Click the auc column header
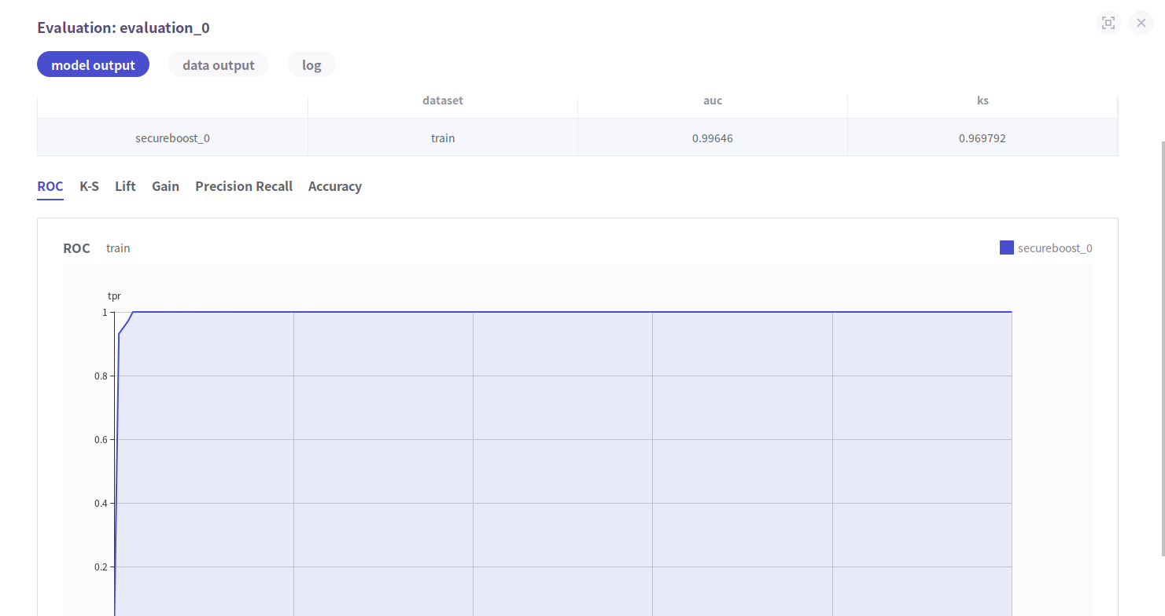 point(713,100)
